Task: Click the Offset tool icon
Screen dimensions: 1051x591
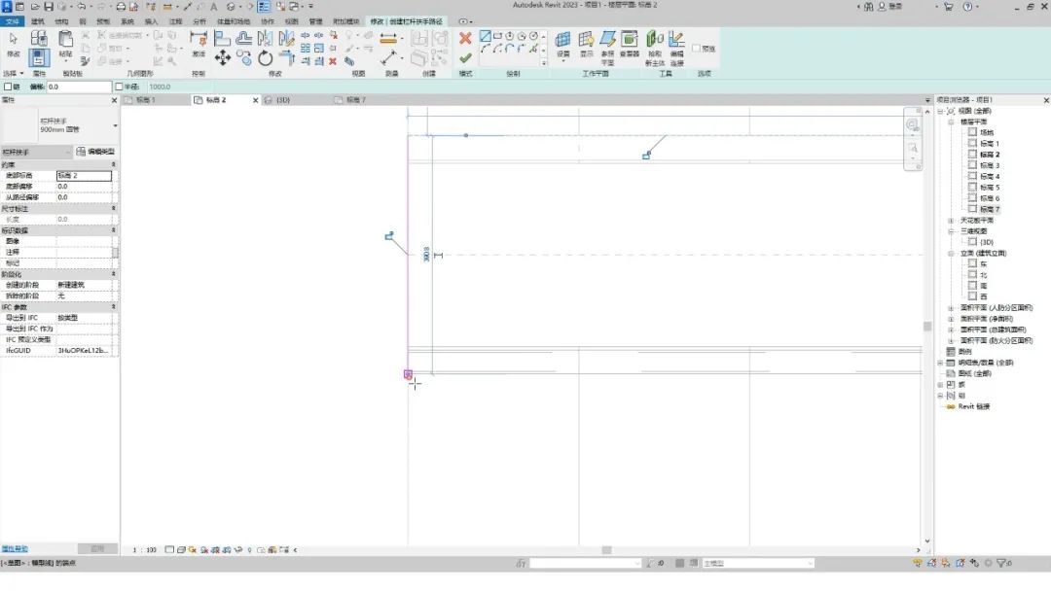Action: tap(244, 38)
